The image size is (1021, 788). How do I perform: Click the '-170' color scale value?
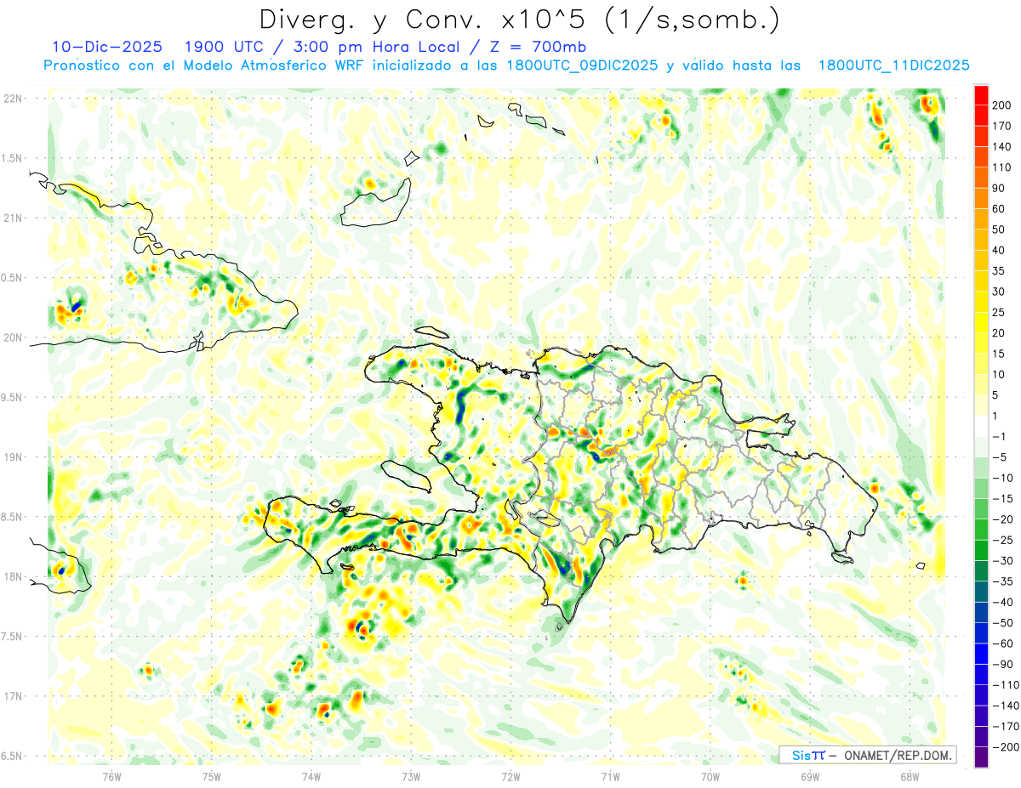[1006, 726]
